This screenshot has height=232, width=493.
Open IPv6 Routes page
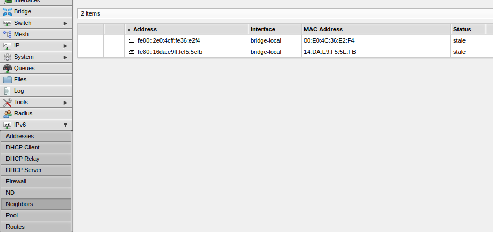15,227
